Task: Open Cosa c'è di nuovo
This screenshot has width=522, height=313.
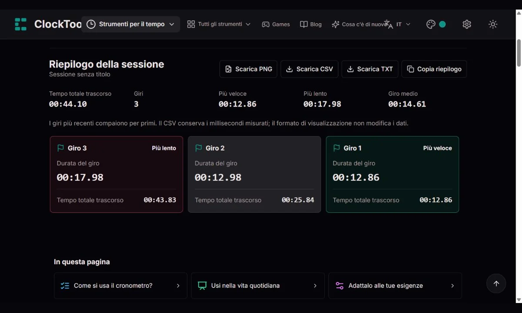Action: (x=359, y=24)
